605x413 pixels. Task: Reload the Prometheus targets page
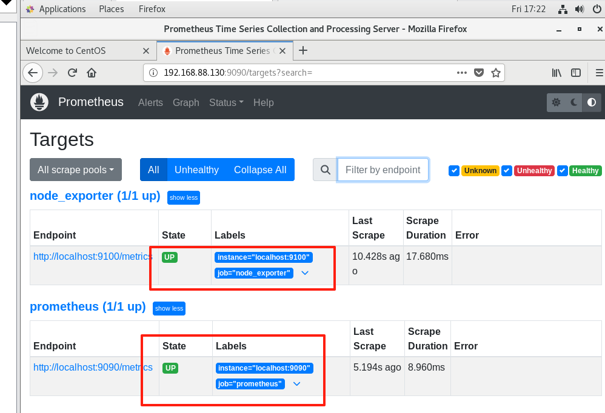(72, 73)
